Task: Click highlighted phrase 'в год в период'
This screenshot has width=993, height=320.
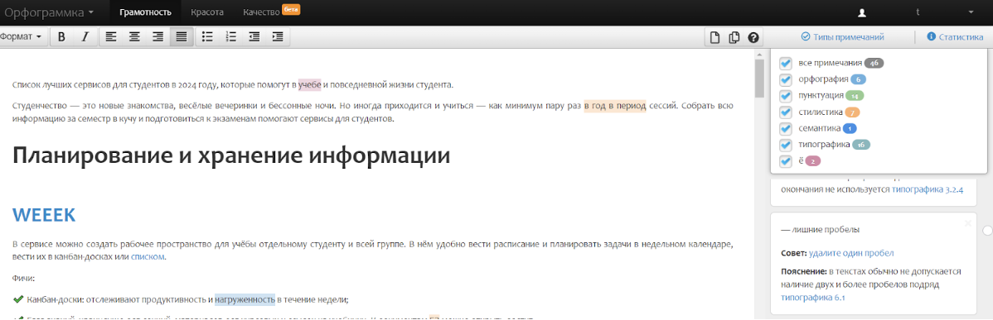Action: point(615,106)
